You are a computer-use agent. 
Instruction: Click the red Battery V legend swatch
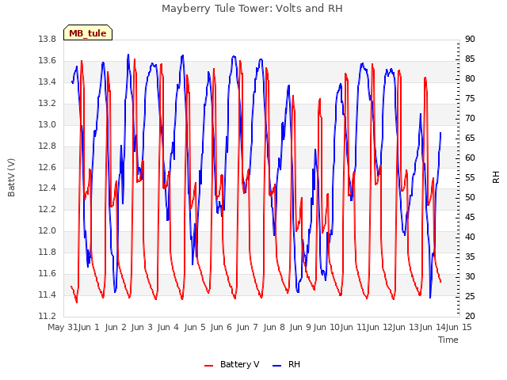tap(209, 366)
